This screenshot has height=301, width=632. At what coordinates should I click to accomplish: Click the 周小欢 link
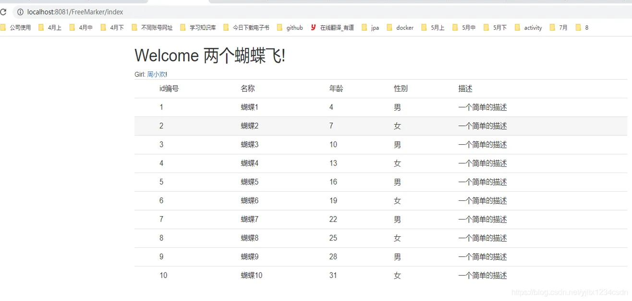[156, 74]
